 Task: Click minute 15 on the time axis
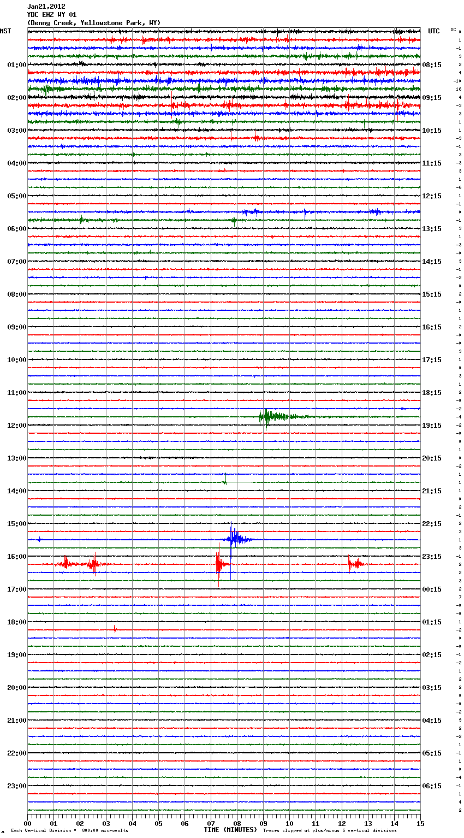[420, 823]
